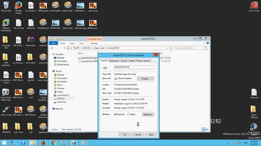This screenshot has width=261, height=146.
Task: Select Favorites in the navigation pane
Action: 59,54
